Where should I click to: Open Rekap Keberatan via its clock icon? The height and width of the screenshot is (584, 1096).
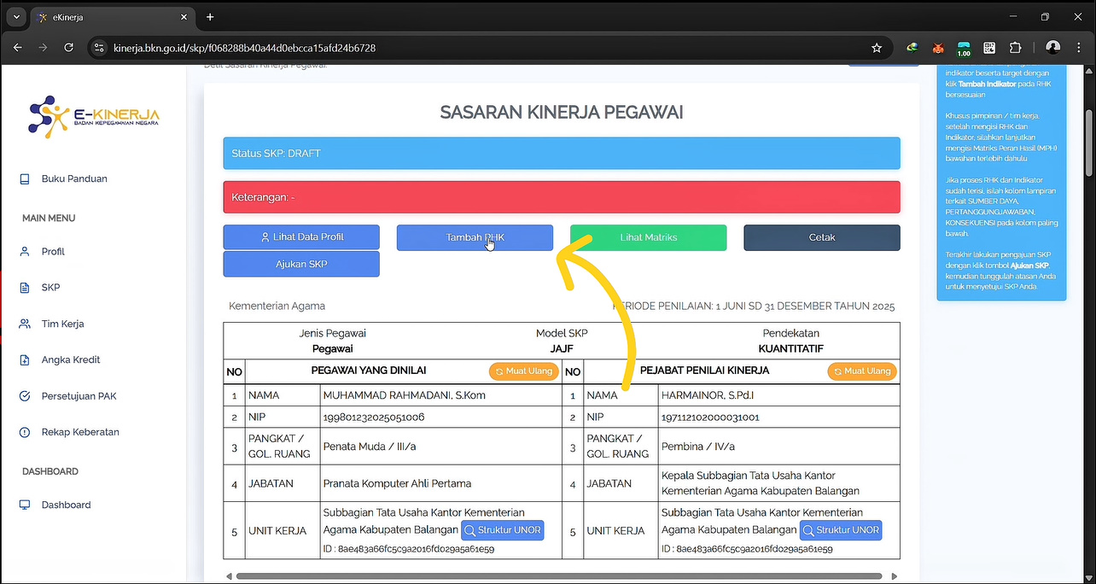tap(25, 431)
